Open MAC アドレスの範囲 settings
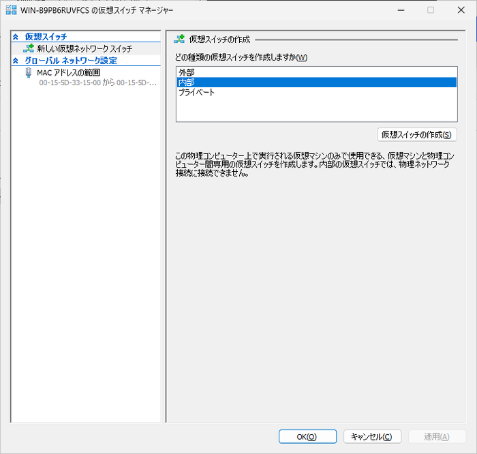Viewport: 477px width, 454px height. (x=68, y=72)
